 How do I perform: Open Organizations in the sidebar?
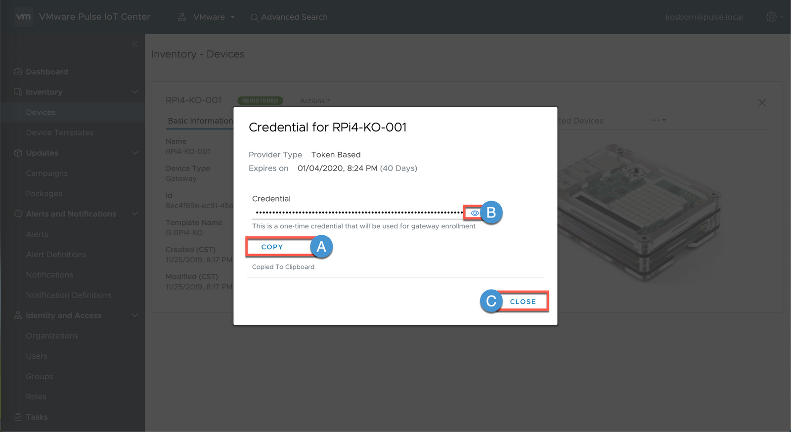[52, 336]
